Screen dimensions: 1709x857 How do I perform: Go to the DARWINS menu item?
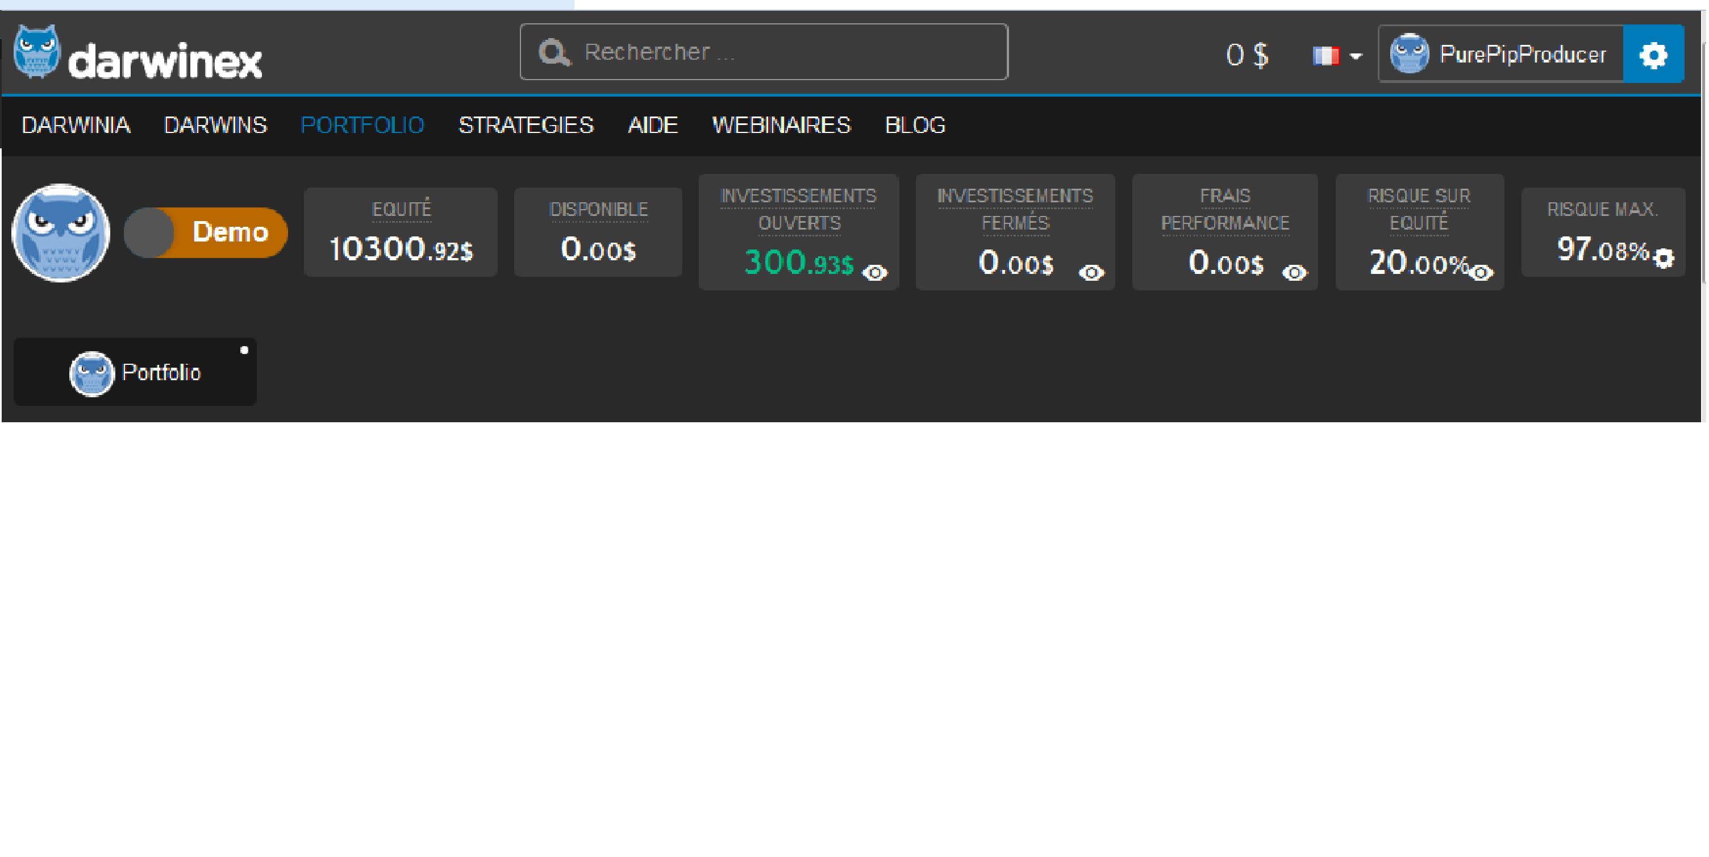(215, 125)
